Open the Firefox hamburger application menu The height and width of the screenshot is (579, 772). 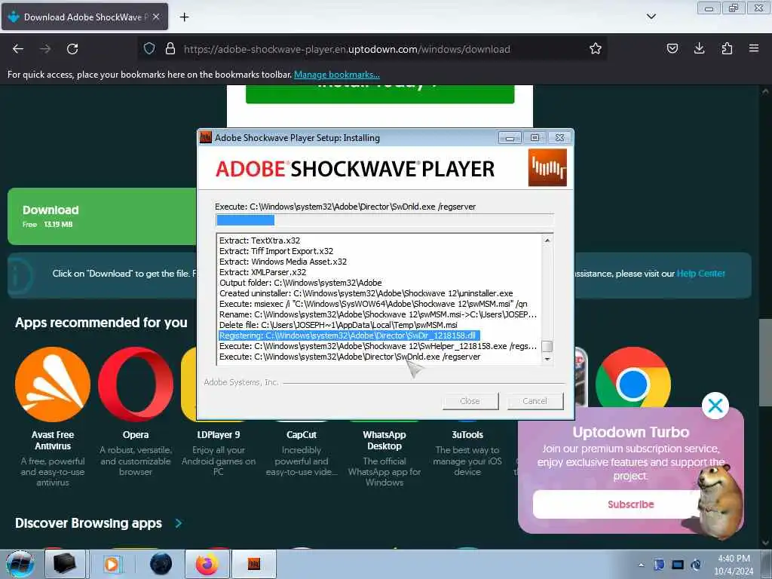[754, 48]
